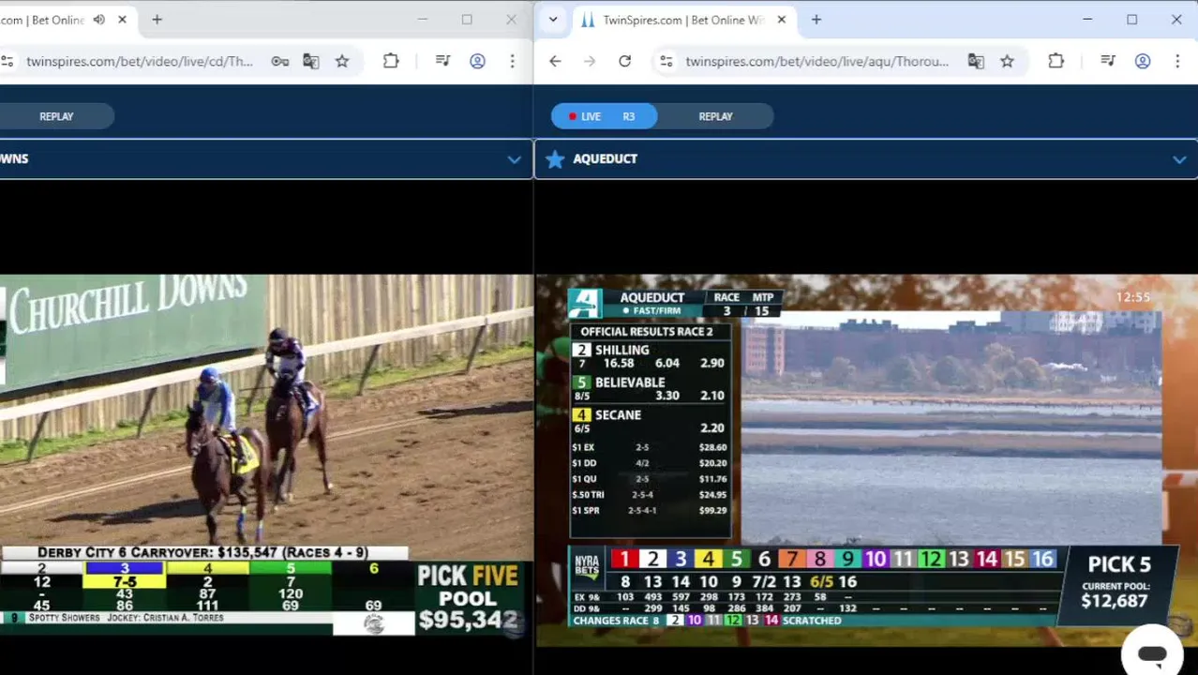Reload the Aqueduct page
Screen dimensions: 1198x675
[624, 61]
